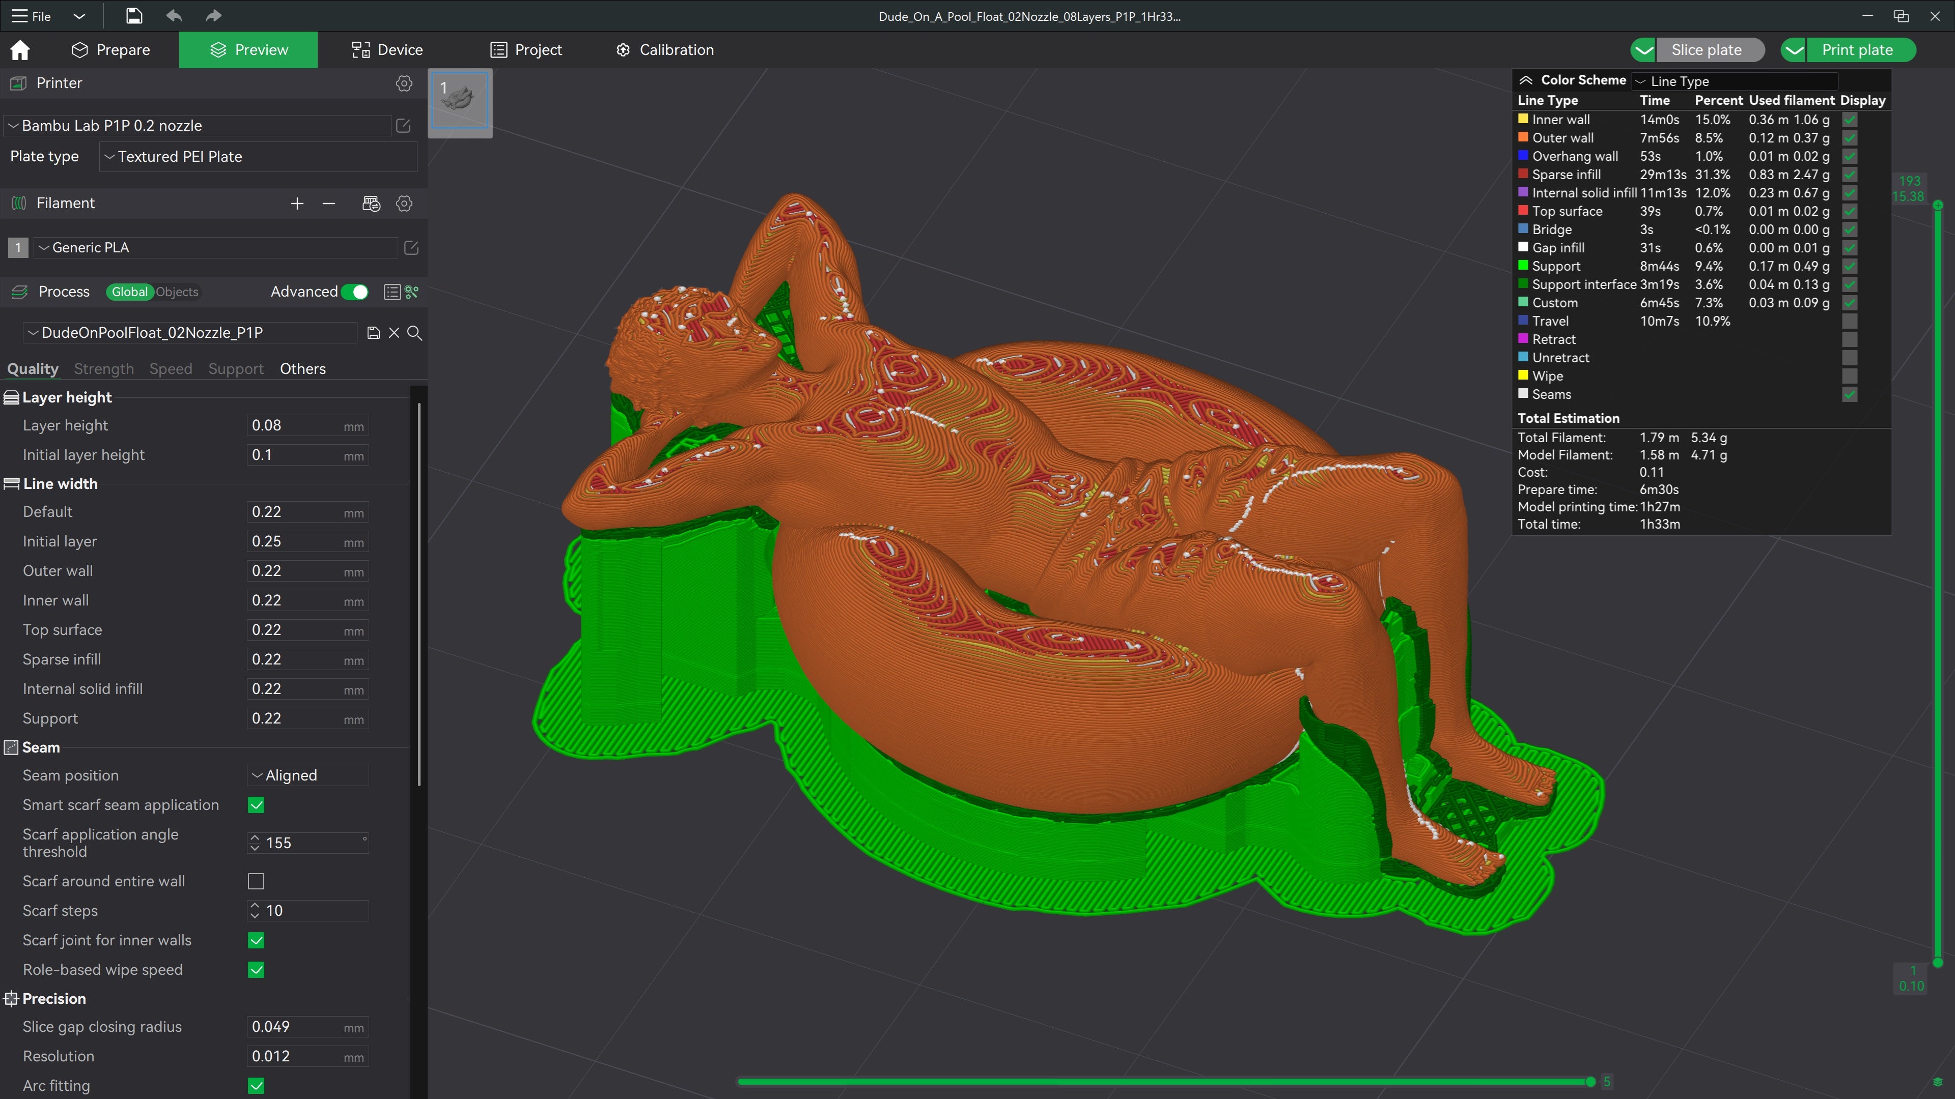The height and width of the screenshot is (1099, 1955).
Task: Enable Scarf around entire wall checkbox
Action: 256,881
